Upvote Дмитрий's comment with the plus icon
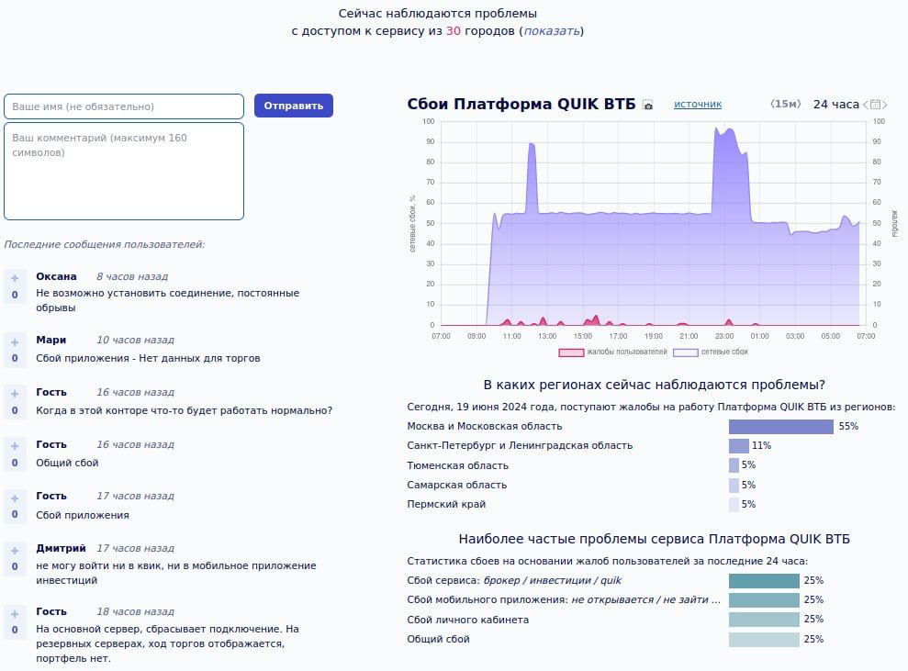This screenshot has height=671, width=908. pyautogui.click(x=15, y=550)
